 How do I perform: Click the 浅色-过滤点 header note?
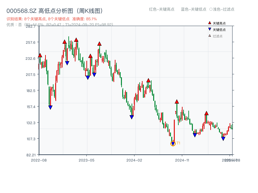pyautogui.click(x=222, y=9)
